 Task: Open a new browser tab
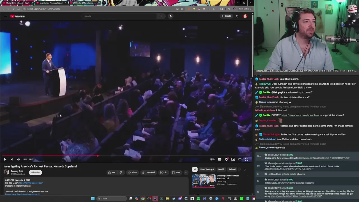104,3
